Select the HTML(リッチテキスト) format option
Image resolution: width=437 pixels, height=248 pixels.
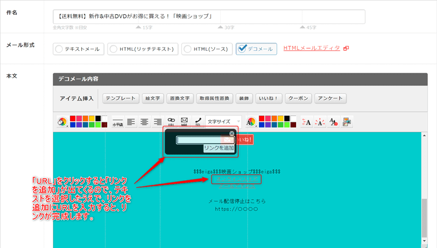click(x=143, y=49)
